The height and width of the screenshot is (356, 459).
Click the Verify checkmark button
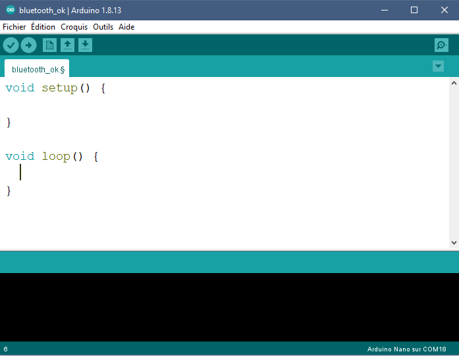point(11,45)
